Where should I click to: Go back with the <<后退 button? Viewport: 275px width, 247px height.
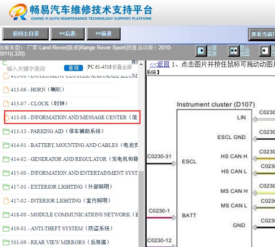tap(68, 33)
